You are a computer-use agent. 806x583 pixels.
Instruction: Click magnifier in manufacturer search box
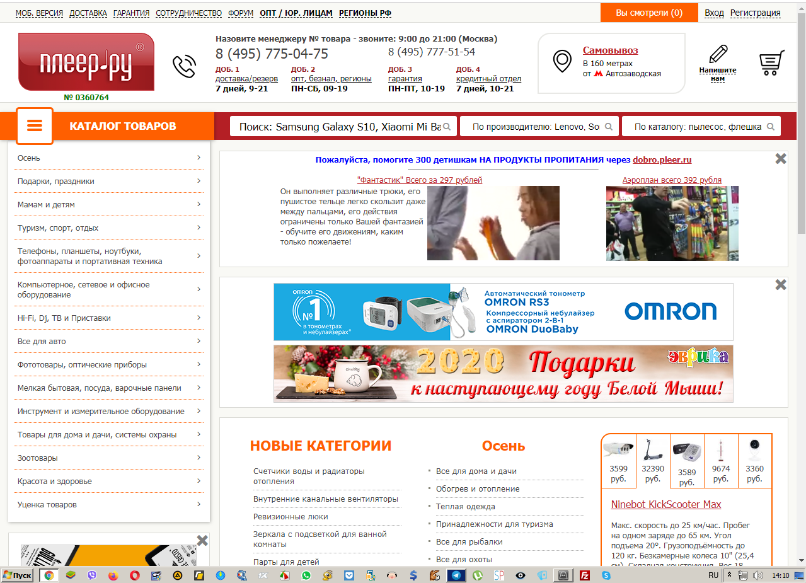coord(609,127)
